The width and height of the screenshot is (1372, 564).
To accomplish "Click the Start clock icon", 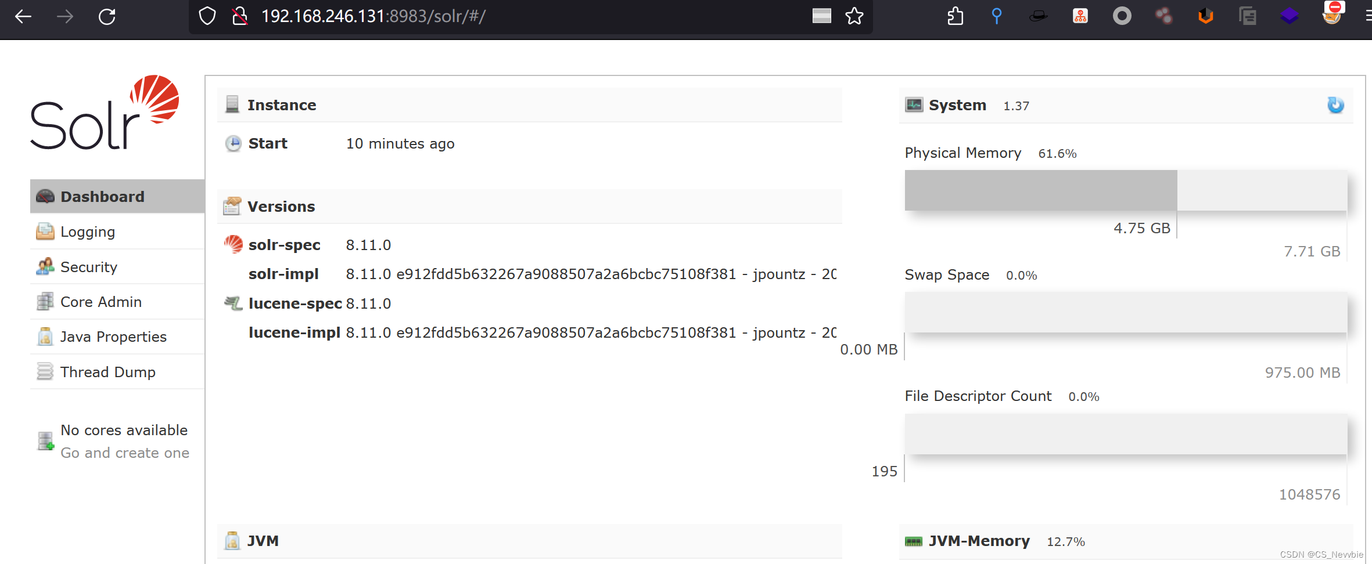I will pyautogui.click(x=234, y=143).
